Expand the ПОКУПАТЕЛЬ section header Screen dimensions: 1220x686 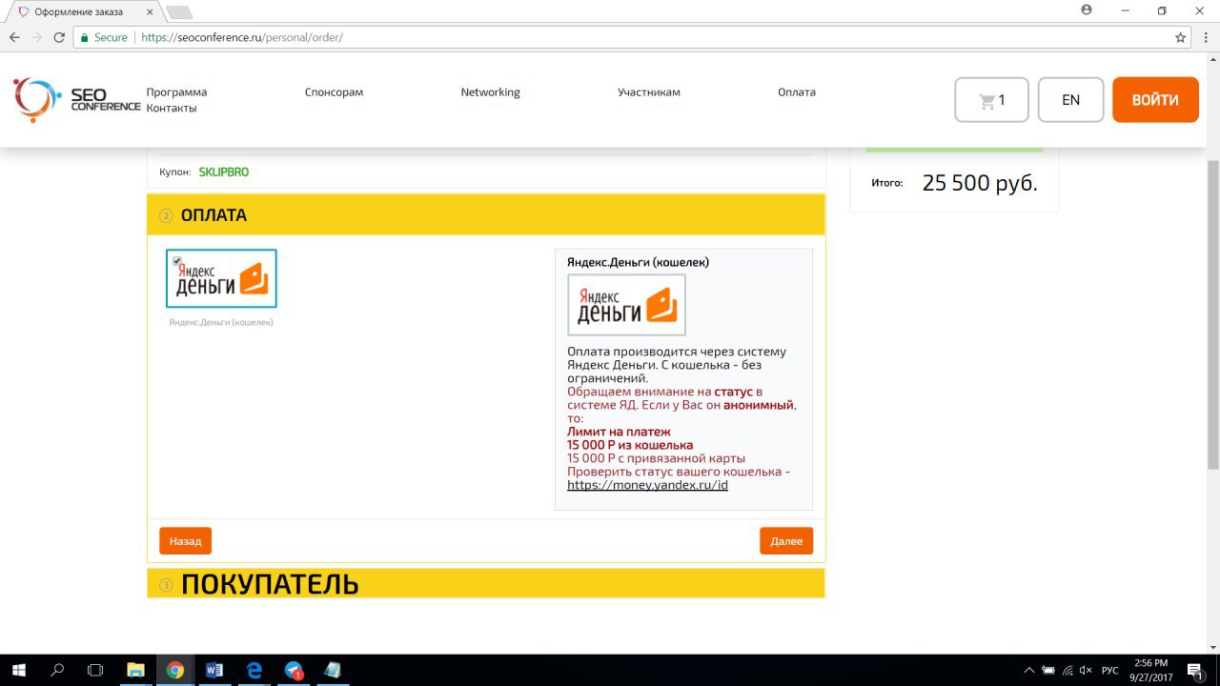485,583
